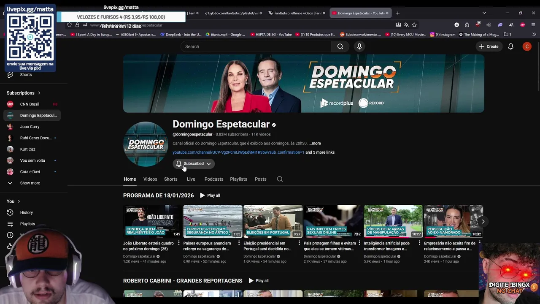Open the translate page icon
Screen dimensions: 540x304
[406, 25]
